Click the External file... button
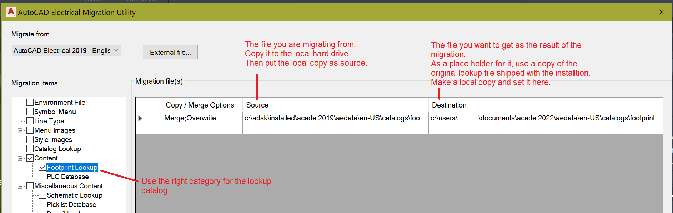The height and width of the screenshot is (213, 673). pyautogui.click(x=170, y=52)
